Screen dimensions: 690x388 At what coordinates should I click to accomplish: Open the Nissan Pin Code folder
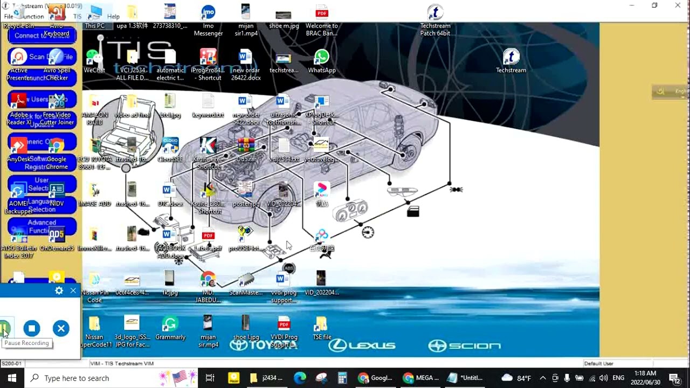[94, 287]
